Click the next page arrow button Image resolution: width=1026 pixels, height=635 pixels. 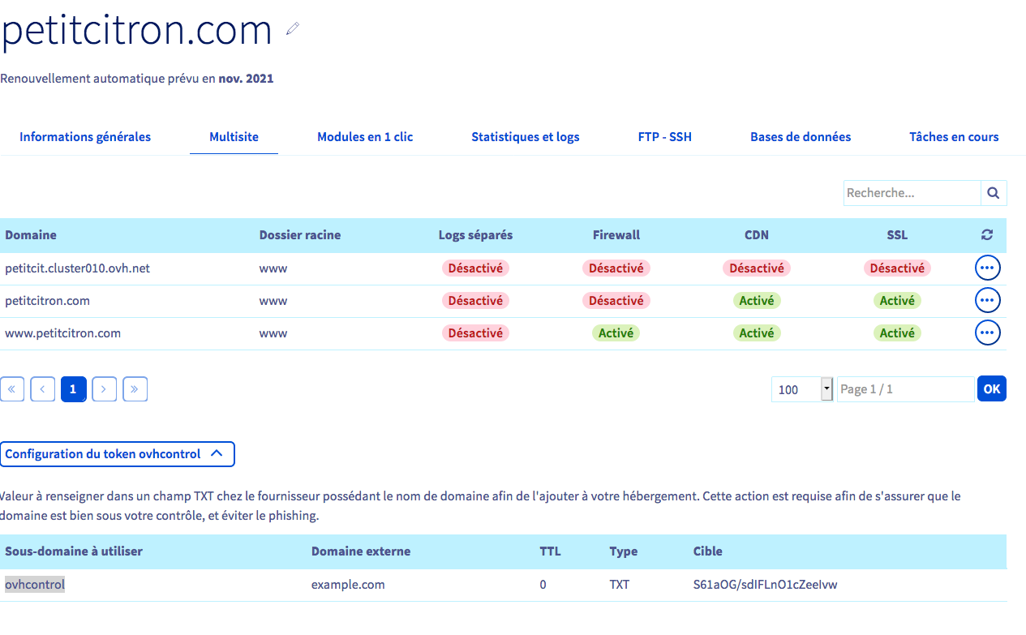[x=104, y=389]
